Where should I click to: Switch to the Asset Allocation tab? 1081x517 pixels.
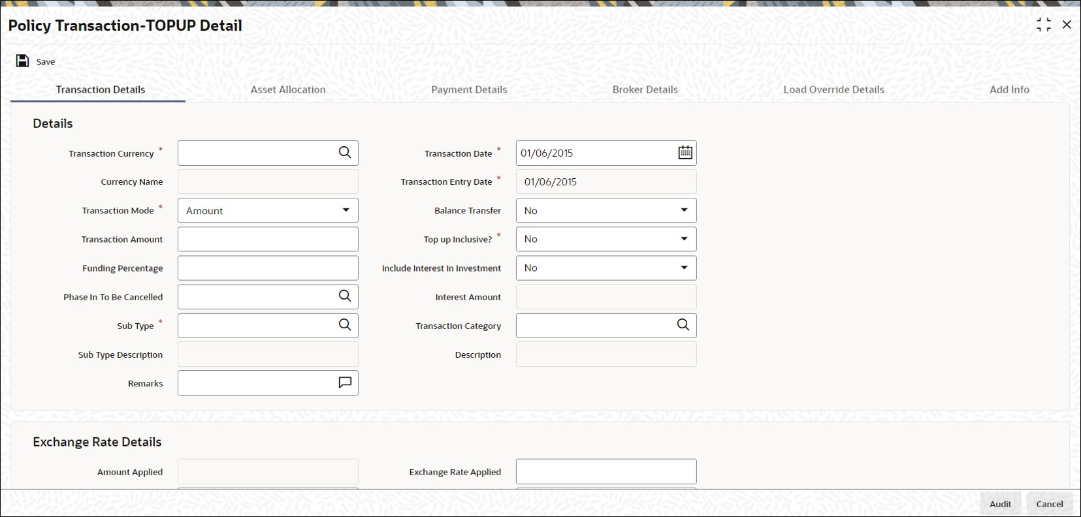pyautogui.click(x=288, y=89)
